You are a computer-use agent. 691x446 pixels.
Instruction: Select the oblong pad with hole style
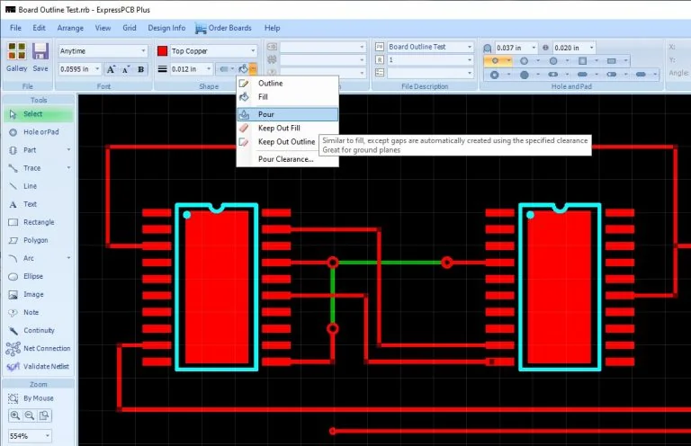pyautogui.click(x=553, y=75)
